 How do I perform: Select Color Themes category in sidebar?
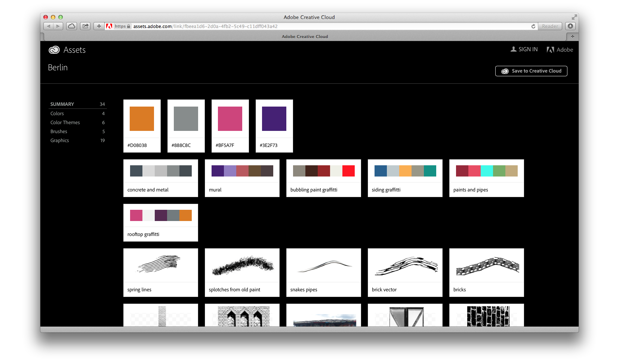[x=78, y=122]
